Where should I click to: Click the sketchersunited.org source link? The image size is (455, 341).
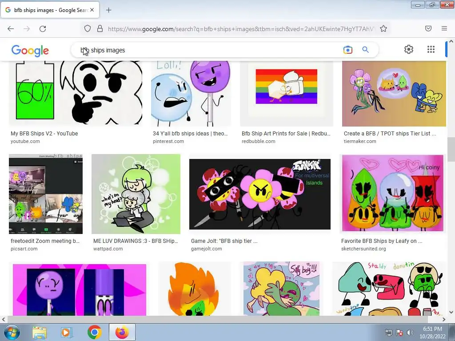coord(363,249)
